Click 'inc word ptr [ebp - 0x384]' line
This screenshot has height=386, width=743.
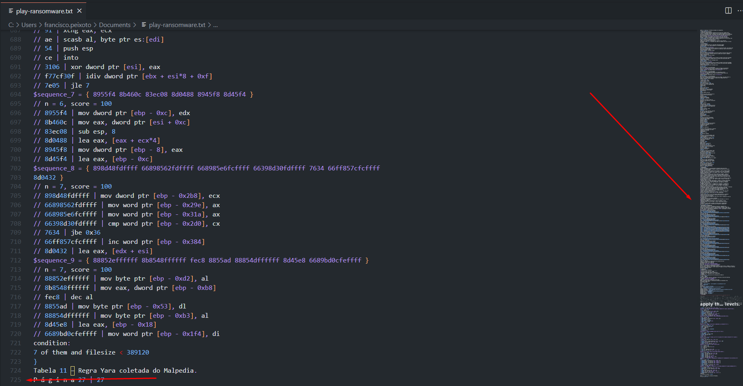coord(157,241)
